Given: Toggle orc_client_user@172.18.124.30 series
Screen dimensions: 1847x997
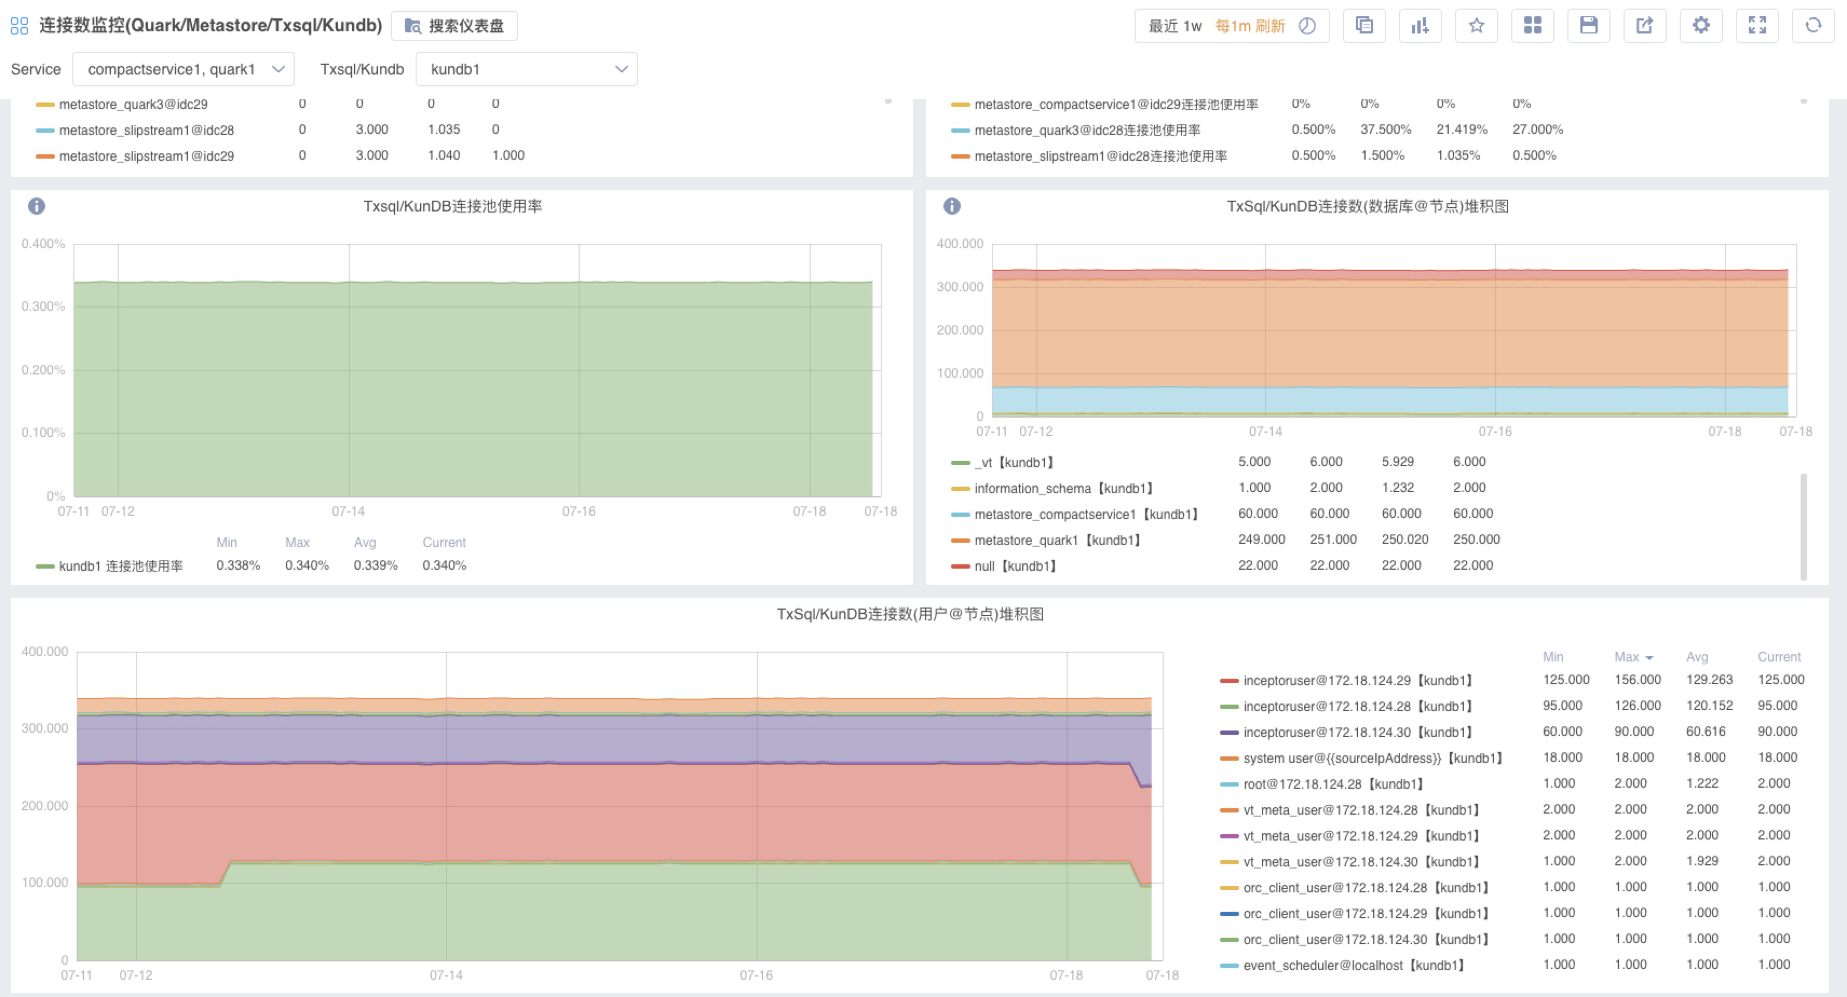Looking at the screenshot, I should tap(1367, 939).
